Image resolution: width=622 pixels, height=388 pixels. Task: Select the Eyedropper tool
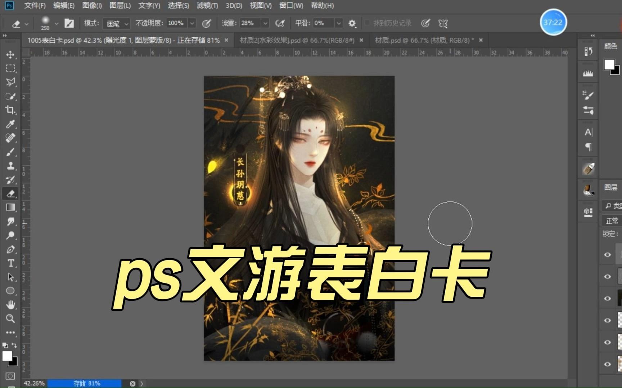10,124
